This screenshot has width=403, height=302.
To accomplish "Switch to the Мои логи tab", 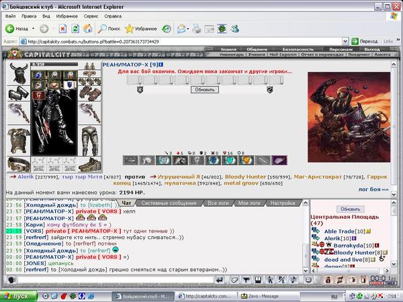I will [x=249, y=203].
